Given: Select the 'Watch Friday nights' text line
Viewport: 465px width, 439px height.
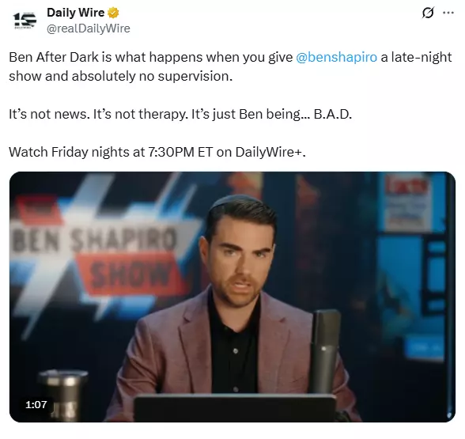Looking at the screenshot, I should pos(157,152).
